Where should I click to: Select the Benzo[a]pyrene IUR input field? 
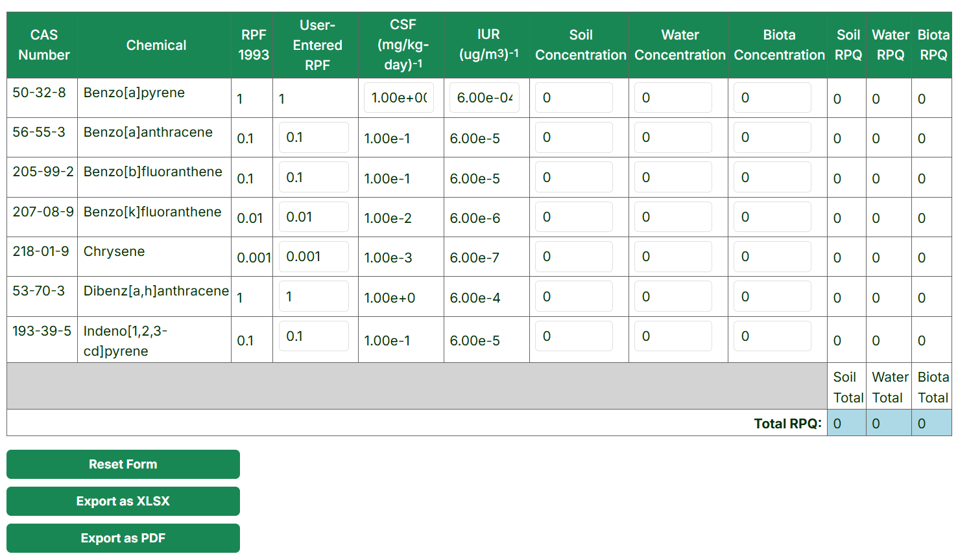[x=484, y=98]
